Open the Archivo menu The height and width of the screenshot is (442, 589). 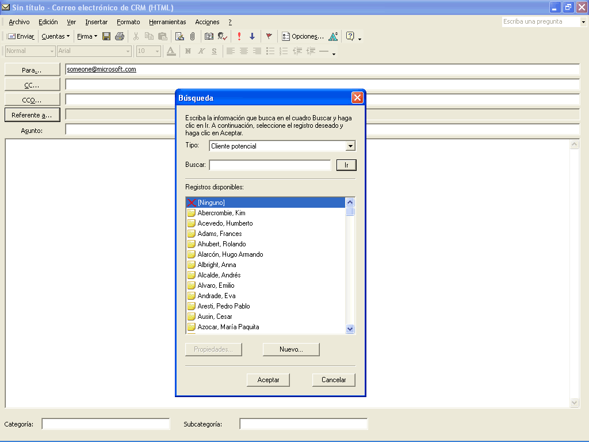point(19,22)
